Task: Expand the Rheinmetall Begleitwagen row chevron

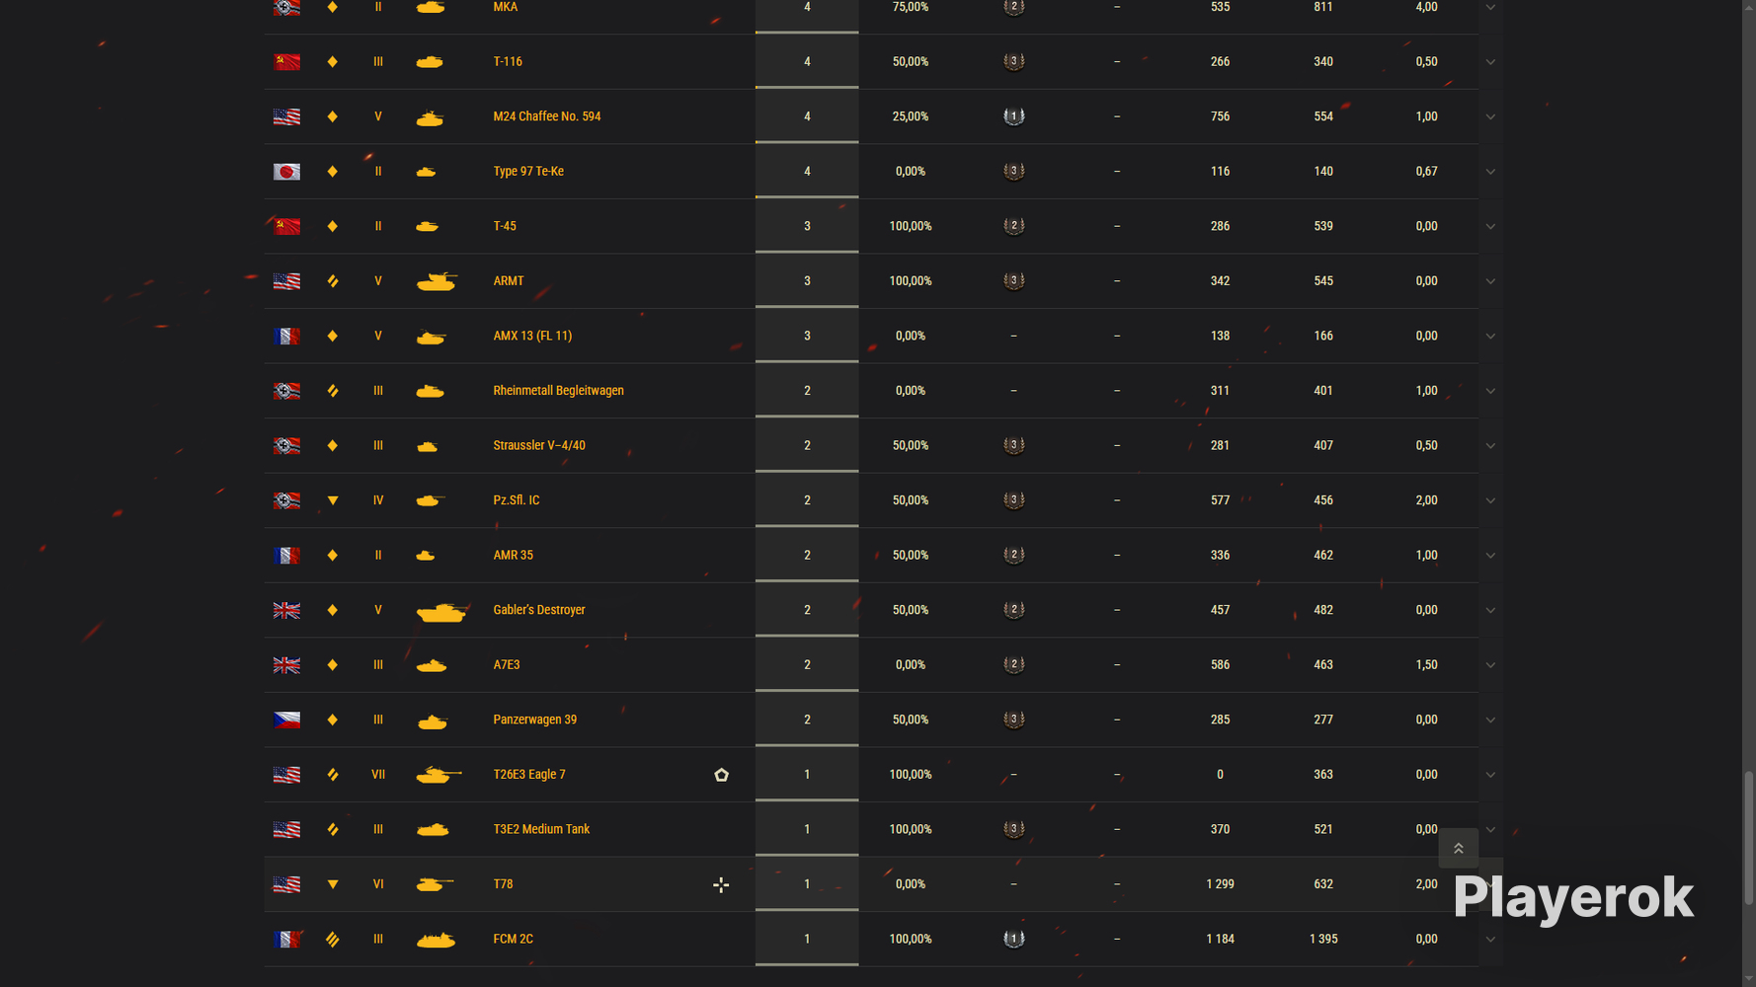Action: tap(1490, 391)
